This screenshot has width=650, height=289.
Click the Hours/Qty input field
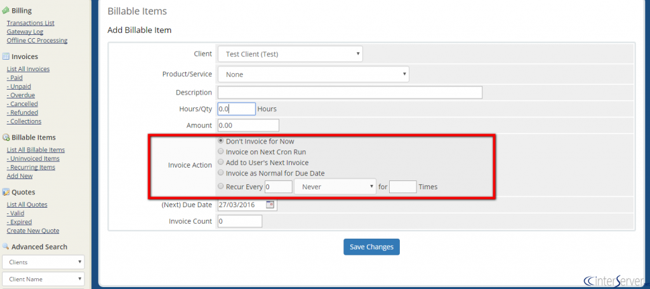[x=236, y=109]
